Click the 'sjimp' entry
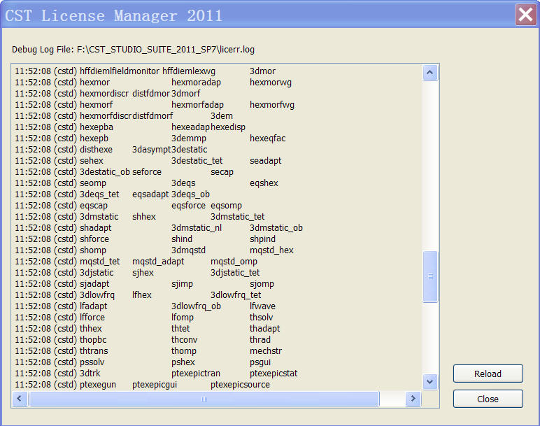 click(x=182, y=284)
